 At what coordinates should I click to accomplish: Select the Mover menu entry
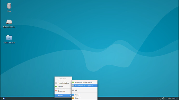point(63,87)
